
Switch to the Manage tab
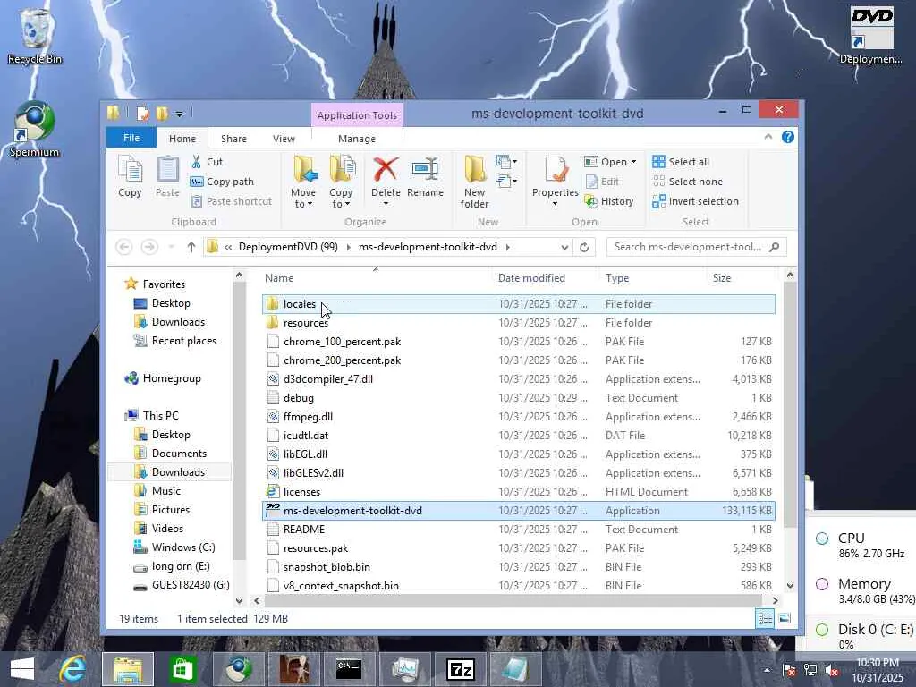tap(357, 139)
